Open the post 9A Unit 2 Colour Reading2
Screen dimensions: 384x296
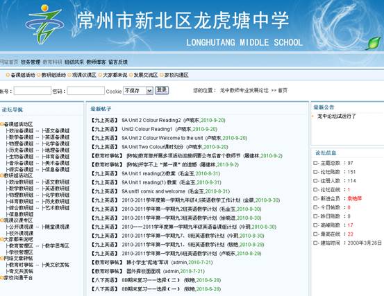click(151, 120)
